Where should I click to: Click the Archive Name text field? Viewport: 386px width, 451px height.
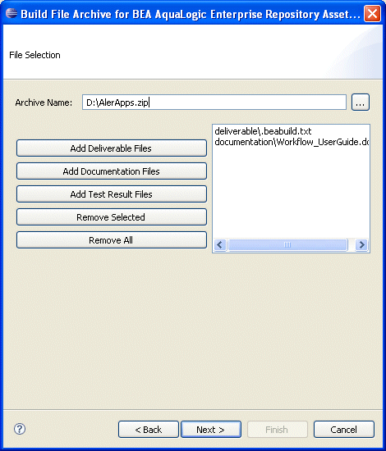pos(214,102)
